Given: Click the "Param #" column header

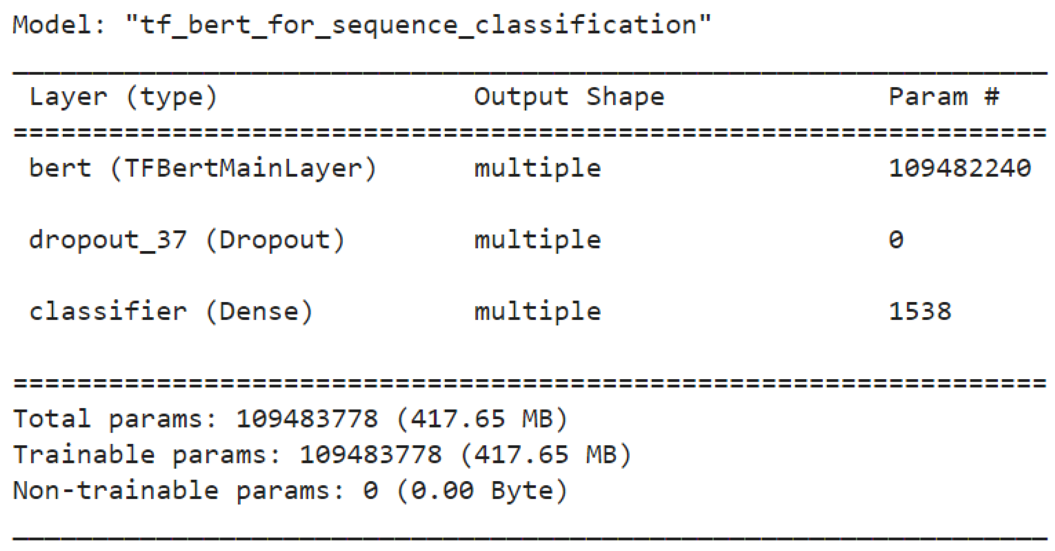Looking at the screenshot, I should [x=944, y=97].
